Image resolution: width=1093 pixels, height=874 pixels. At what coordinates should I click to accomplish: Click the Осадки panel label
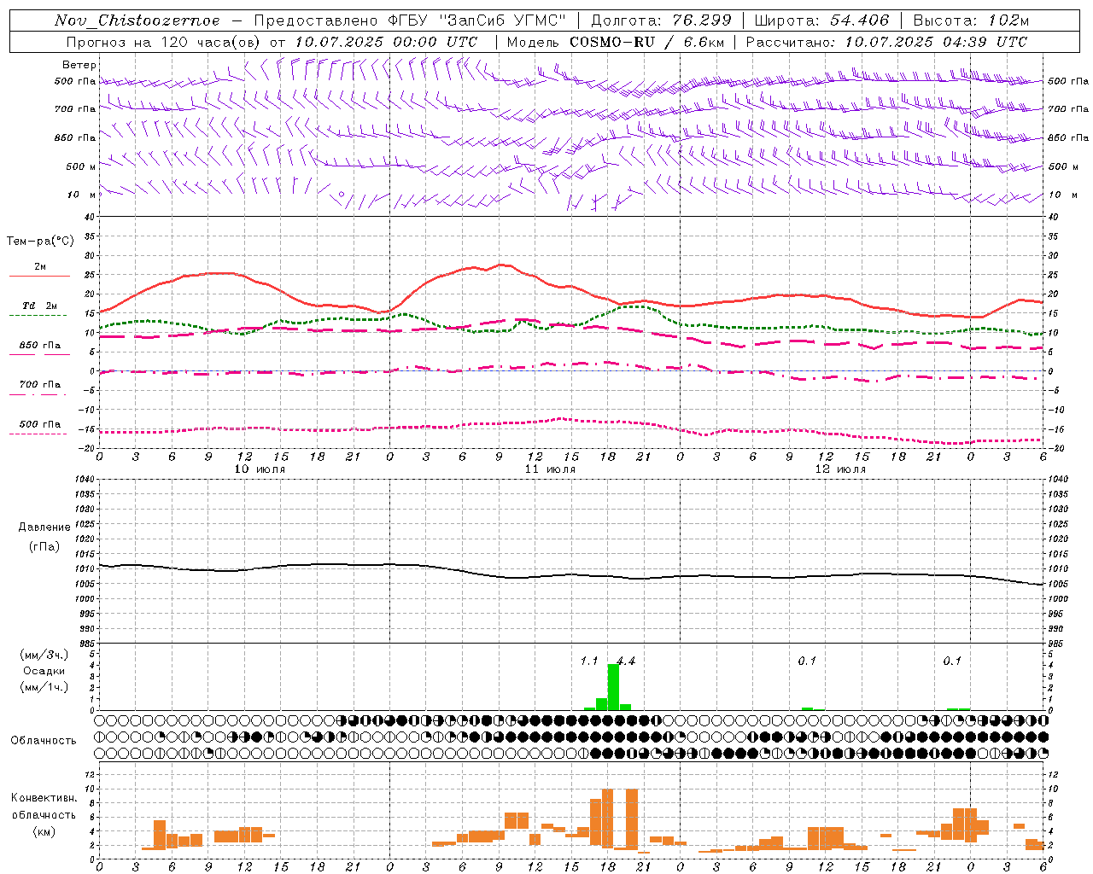(44, 671)
